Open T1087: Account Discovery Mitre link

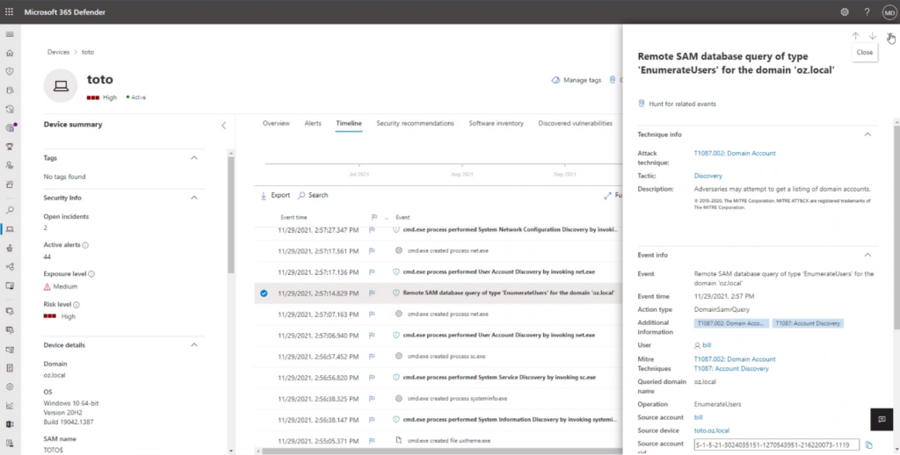coord(731,369)
